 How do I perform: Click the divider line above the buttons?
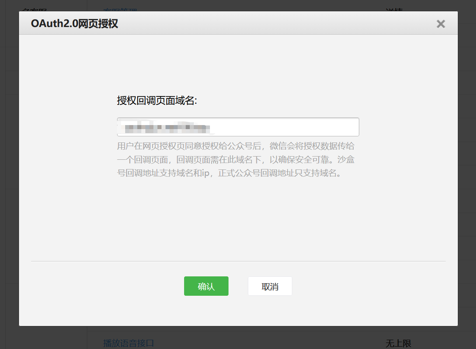[x=238, y=261]
